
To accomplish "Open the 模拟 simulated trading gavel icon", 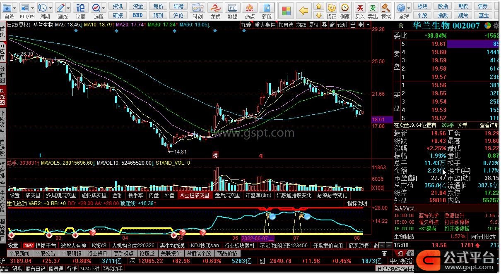I will (386, 8).
